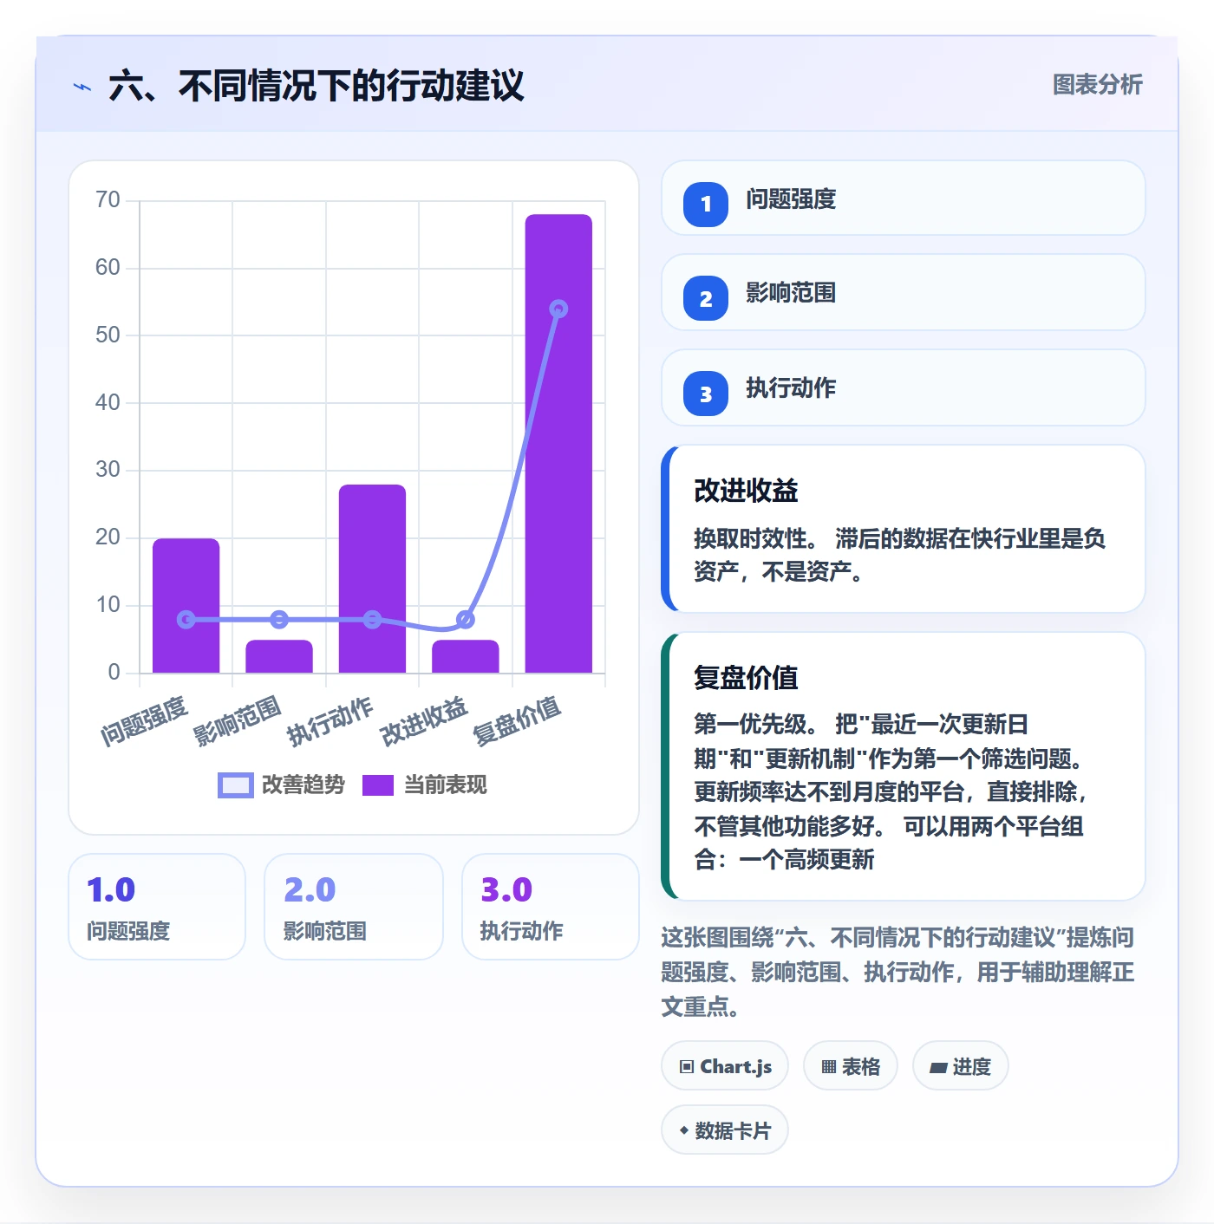Click the 执行动作 bar in the chart
Screen dimensions: 1214x1224
(372, 578)
